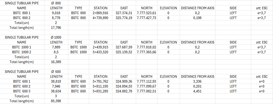Click station cell "5+433,520"
The height and width of the screenshot is (104, 273).
coord(101,52)
